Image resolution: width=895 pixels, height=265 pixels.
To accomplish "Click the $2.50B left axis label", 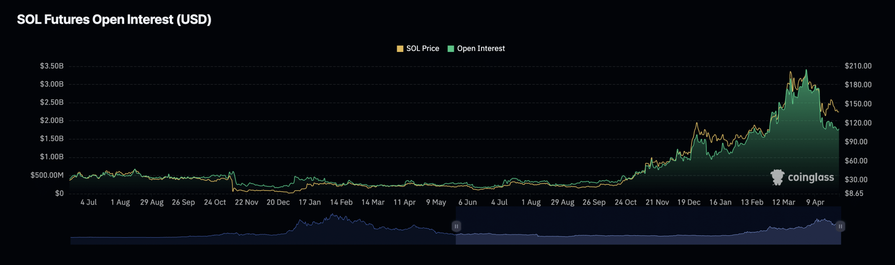I will (x=52, y=102).
